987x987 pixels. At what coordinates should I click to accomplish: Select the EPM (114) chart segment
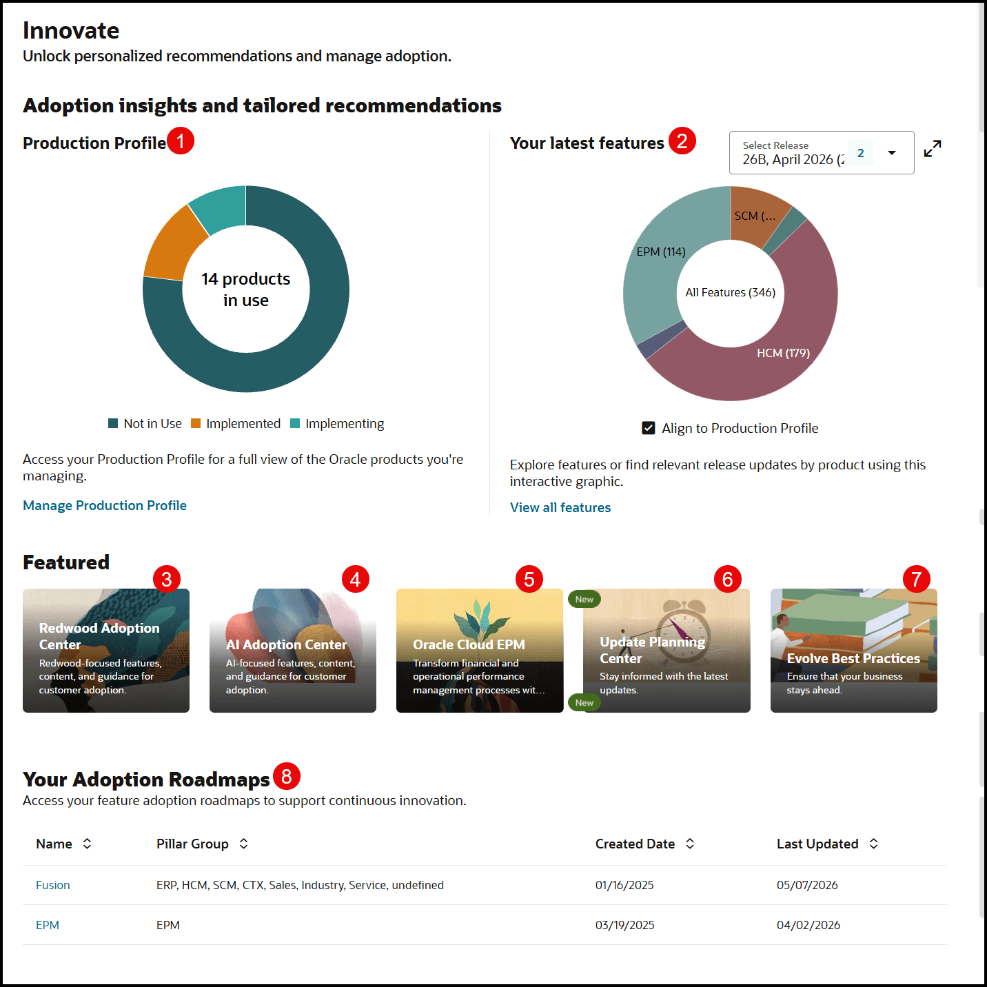pyautogui.click(x=661, y=252)
